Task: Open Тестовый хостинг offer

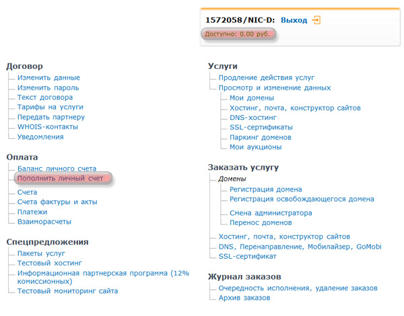Action: [49, 263]
